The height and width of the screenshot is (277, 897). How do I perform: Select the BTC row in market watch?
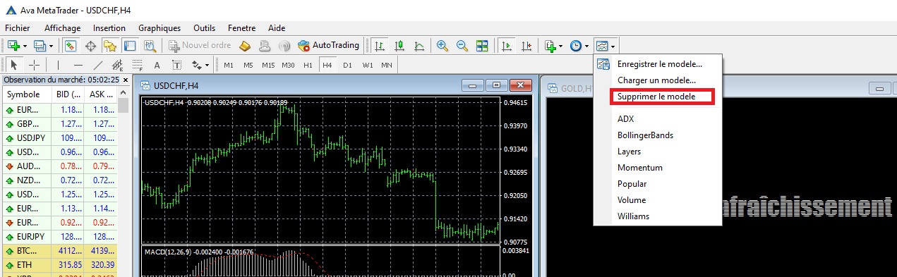click(59, 251)
